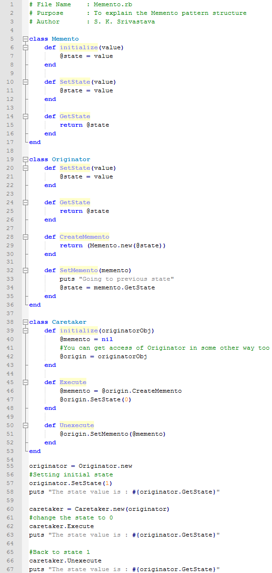272x573 pixels.
Task: Click return @state on line 15
Action: coord(84,125)
